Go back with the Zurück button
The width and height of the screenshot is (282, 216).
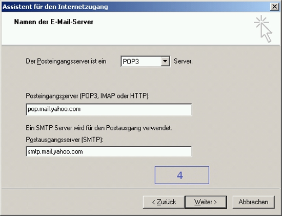pyautogui.click(x=164, y=202)
